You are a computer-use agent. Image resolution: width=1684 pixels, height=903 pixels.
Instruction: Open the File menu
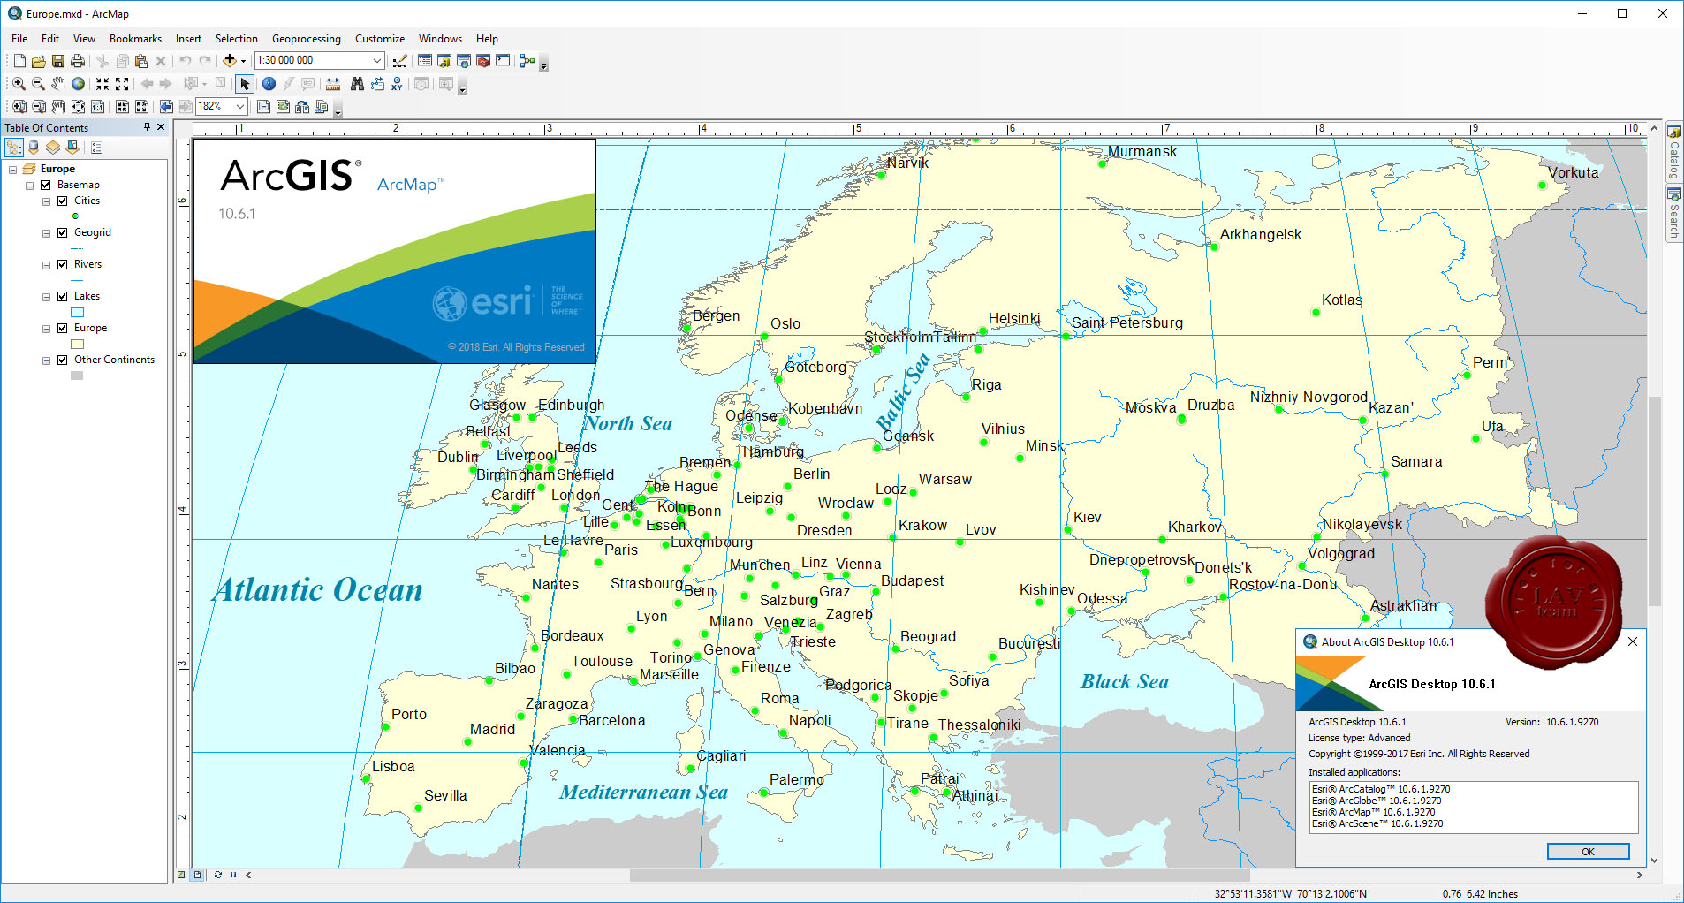tap(19, 39)
